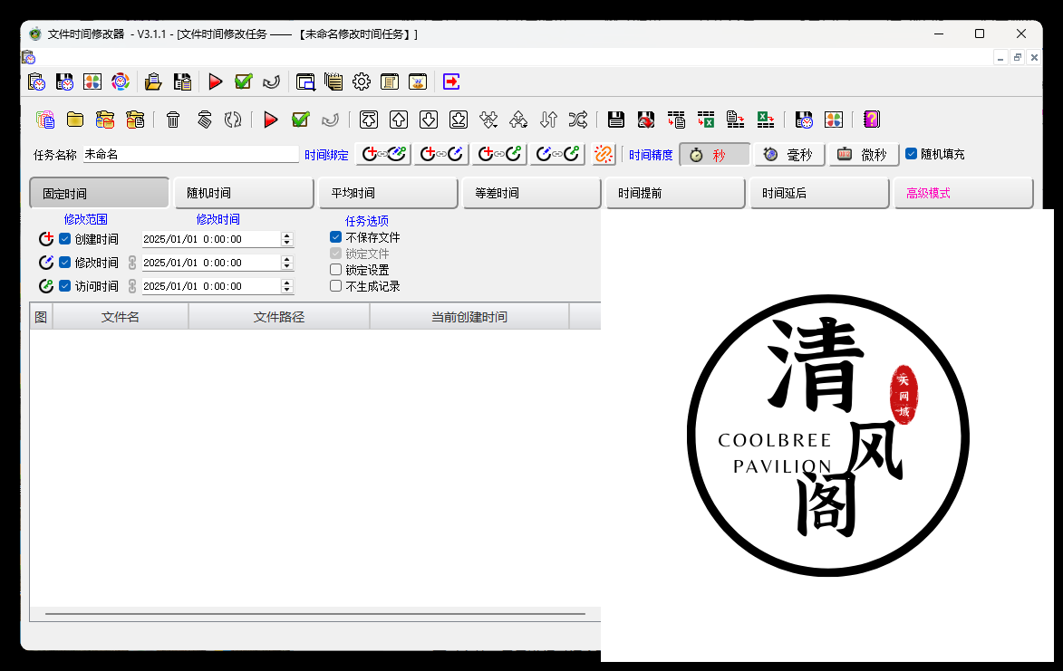Switch to the 固定时间 tab
The image size is (1063, 671).
coord(99,194)
